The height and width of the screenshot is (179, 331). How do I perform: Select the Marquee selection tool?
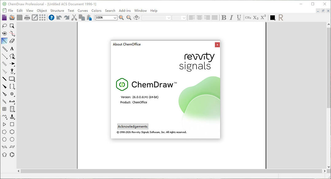12,26
